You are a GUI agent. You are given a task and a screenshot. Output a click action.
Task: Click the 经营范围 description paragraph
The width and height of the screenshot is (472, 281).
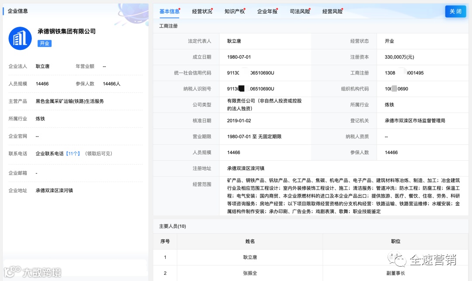click(344, 196)
